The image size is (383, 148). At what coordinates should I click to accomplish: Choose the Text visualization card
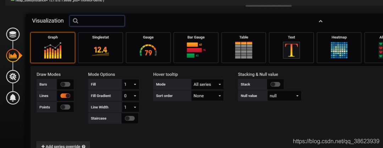coord(292,48)
